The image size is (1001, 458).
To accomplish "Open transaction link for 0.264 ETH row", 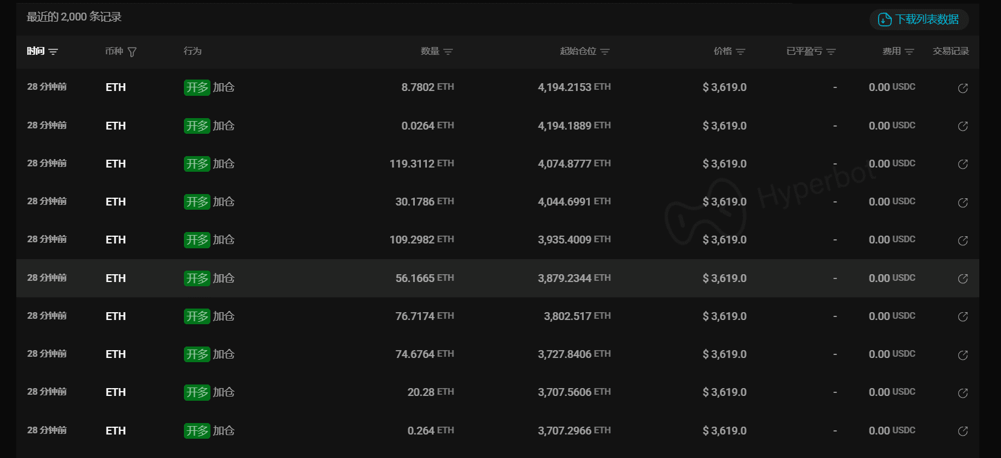I will (963, 431).
